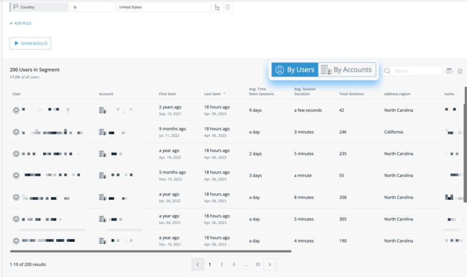Delete the Country rule with trash icon
The width and height of the screenshot is (467, 277).
pyautogui.click(x=228, y=7)
